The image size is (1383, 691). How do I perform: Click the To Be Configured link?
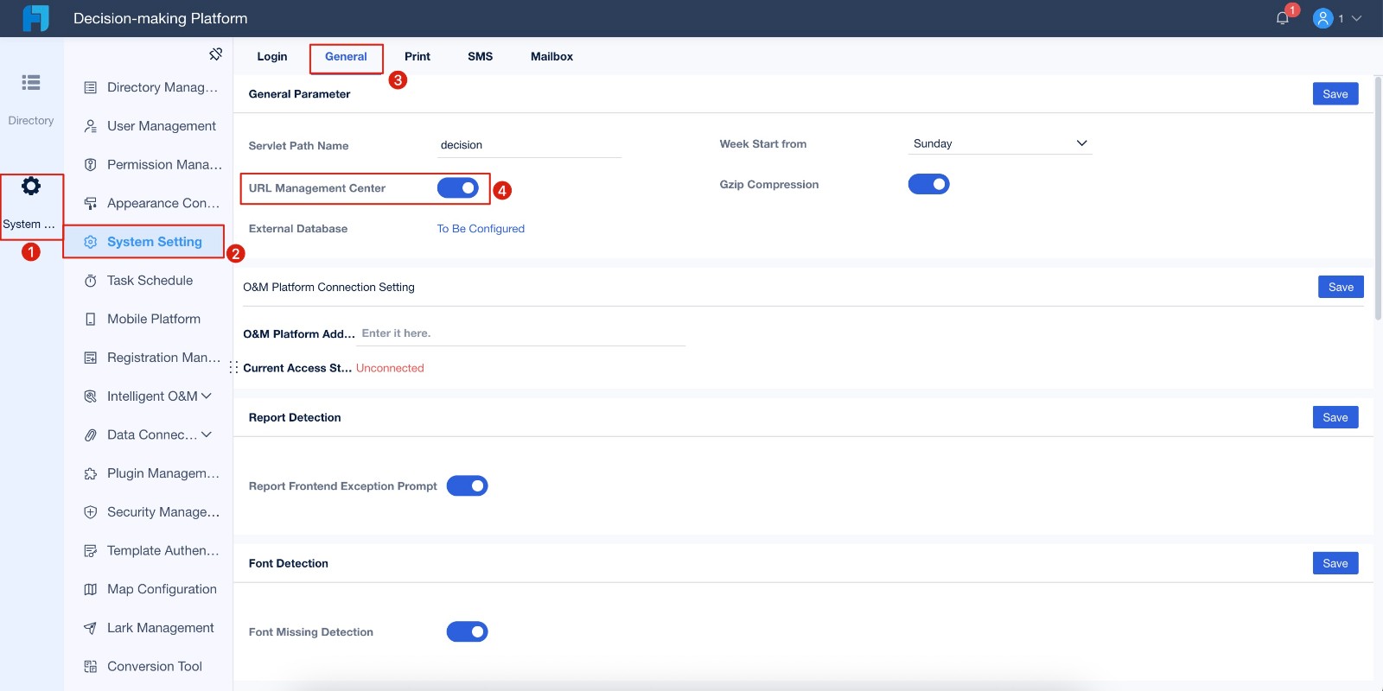click(x=481, y=229)
